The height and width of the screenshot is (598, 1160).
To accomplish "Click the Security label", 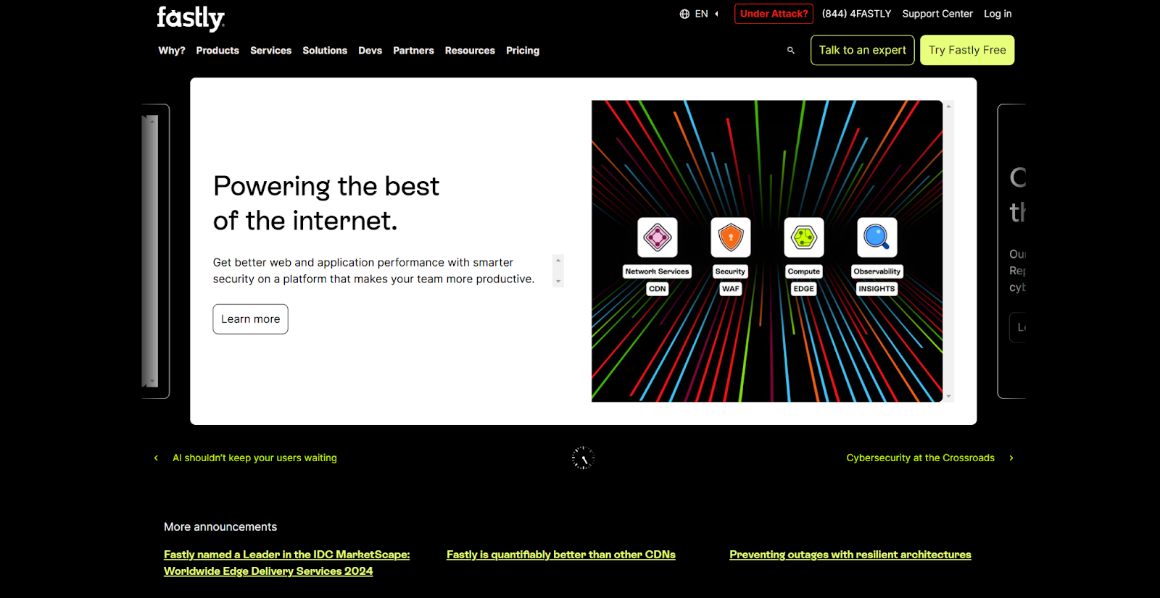I will (x=730, y=271).
